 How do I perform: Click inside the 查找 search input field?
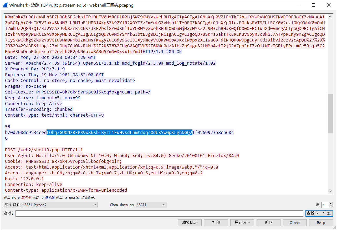[x=158, y=213]
